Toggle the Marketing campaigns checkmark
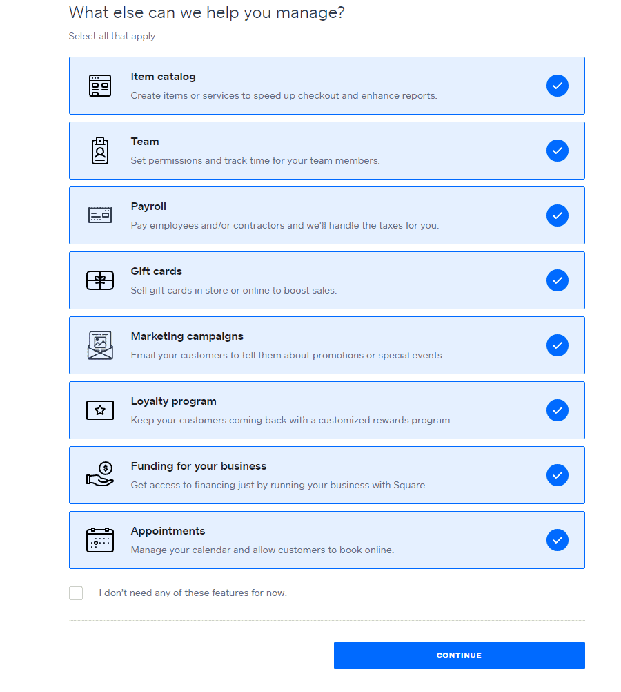Image resolution: width=621 pixels, height=692 pixels. (x=558, y=345)
